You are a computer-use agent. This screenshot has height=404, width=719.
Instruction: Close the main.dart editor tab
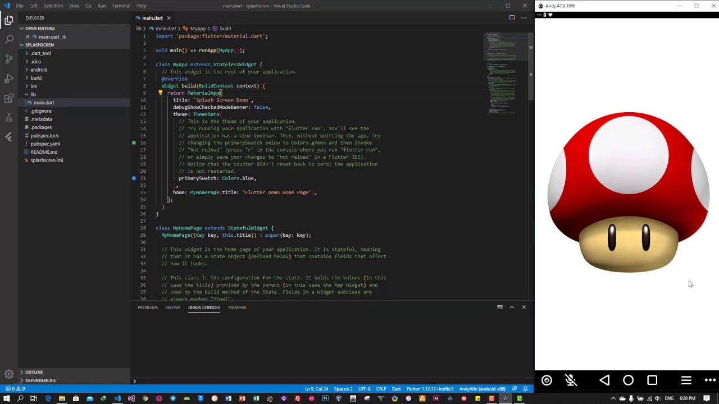click(x=169, y=18)
